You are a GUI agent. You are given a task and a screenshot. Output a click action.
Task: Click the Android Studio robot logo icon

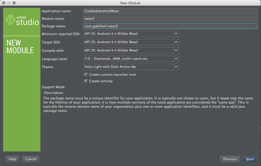[10, 20]
